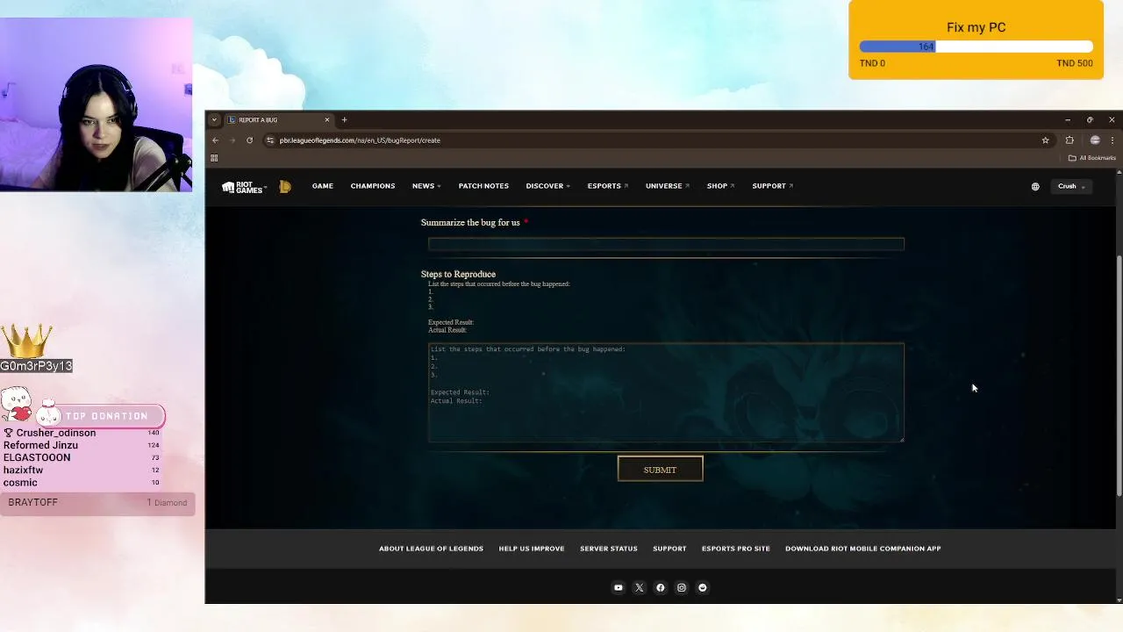Click the League of Legends L icon
The width and height of the screenshot is (1123, 632).
(285, 186)
